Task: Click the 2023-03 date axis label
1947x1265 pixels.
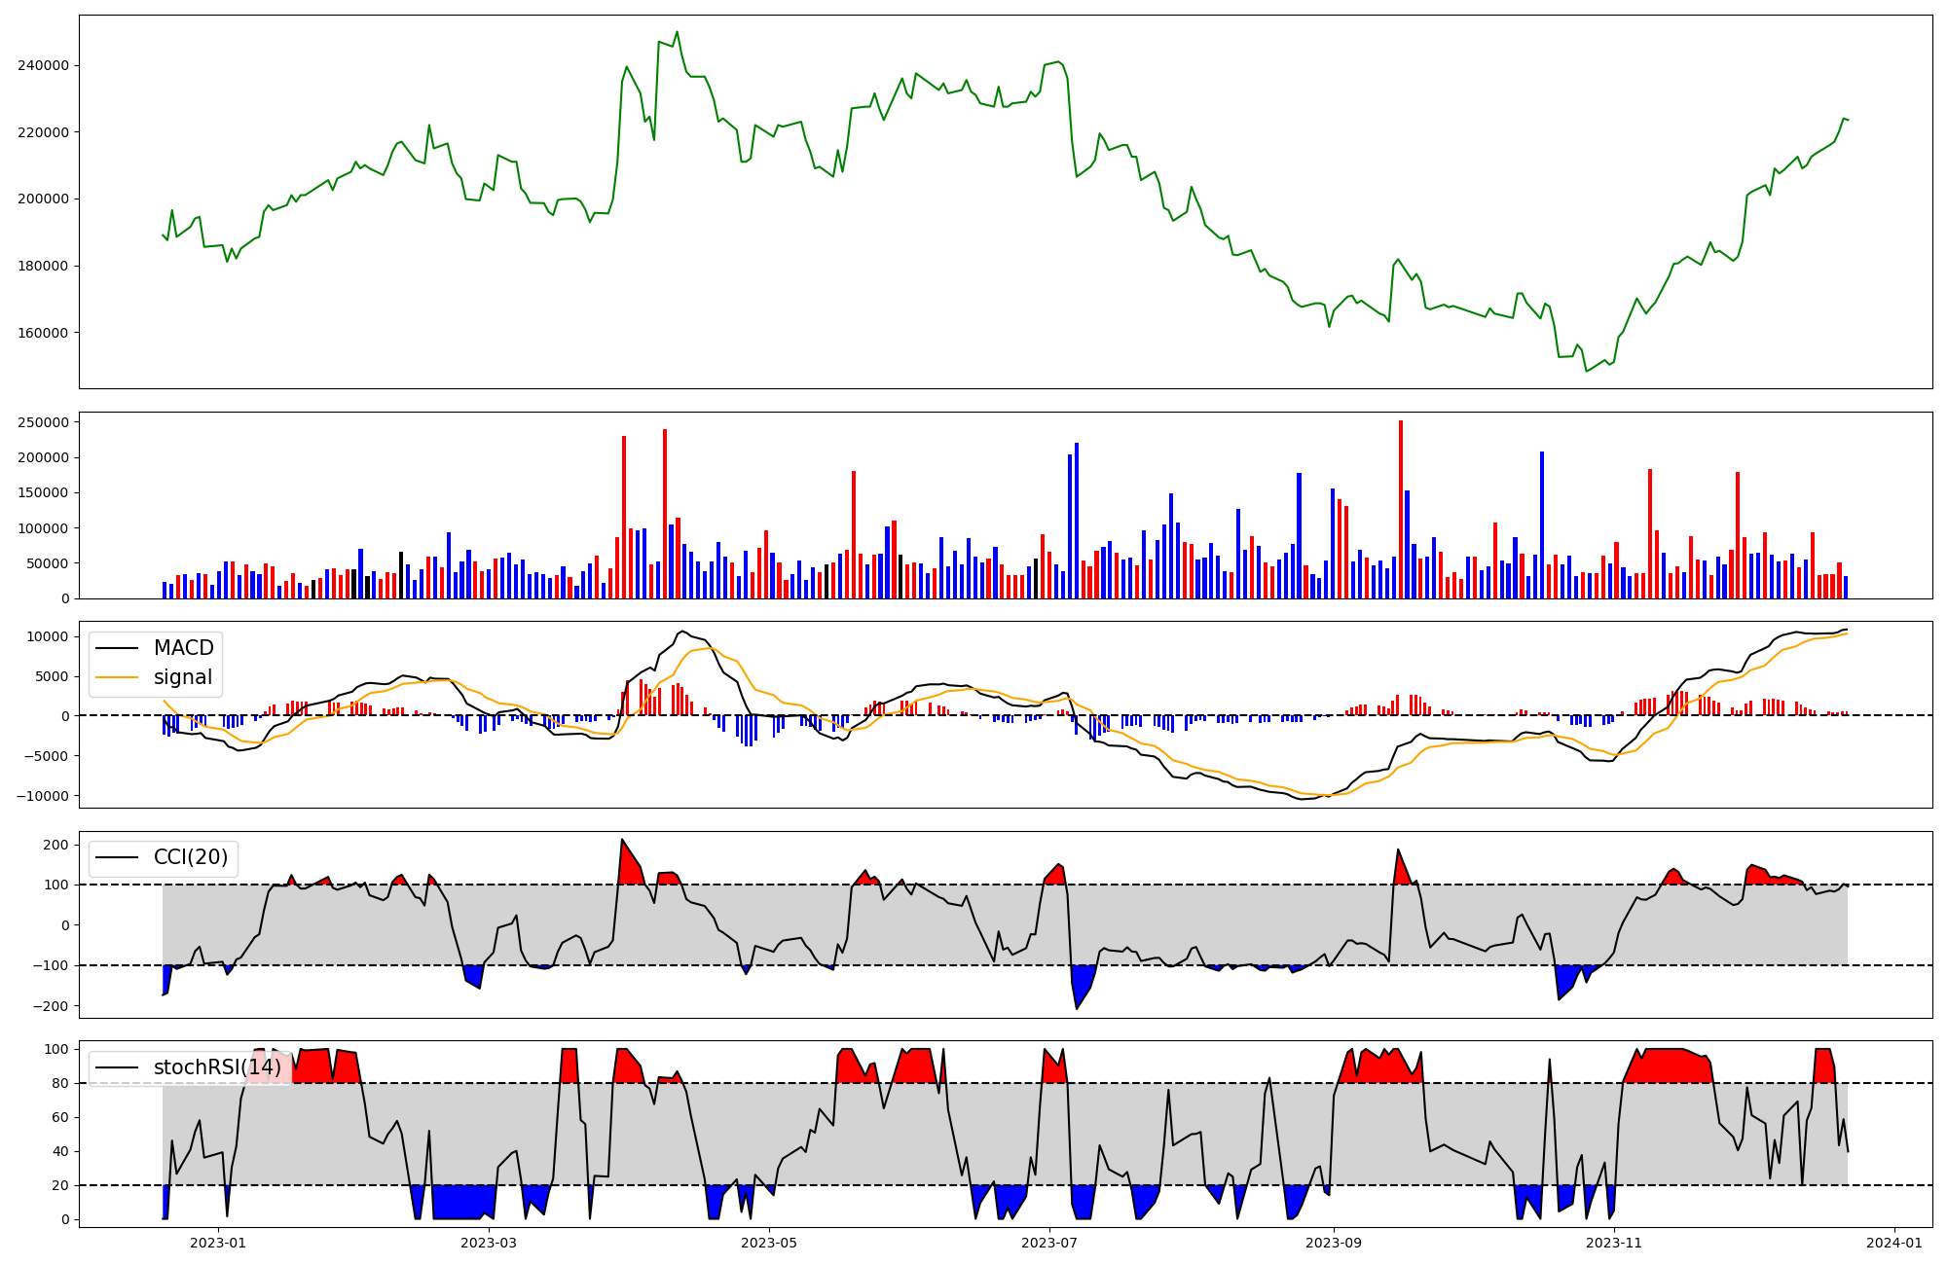Action: click(489, 1243)
